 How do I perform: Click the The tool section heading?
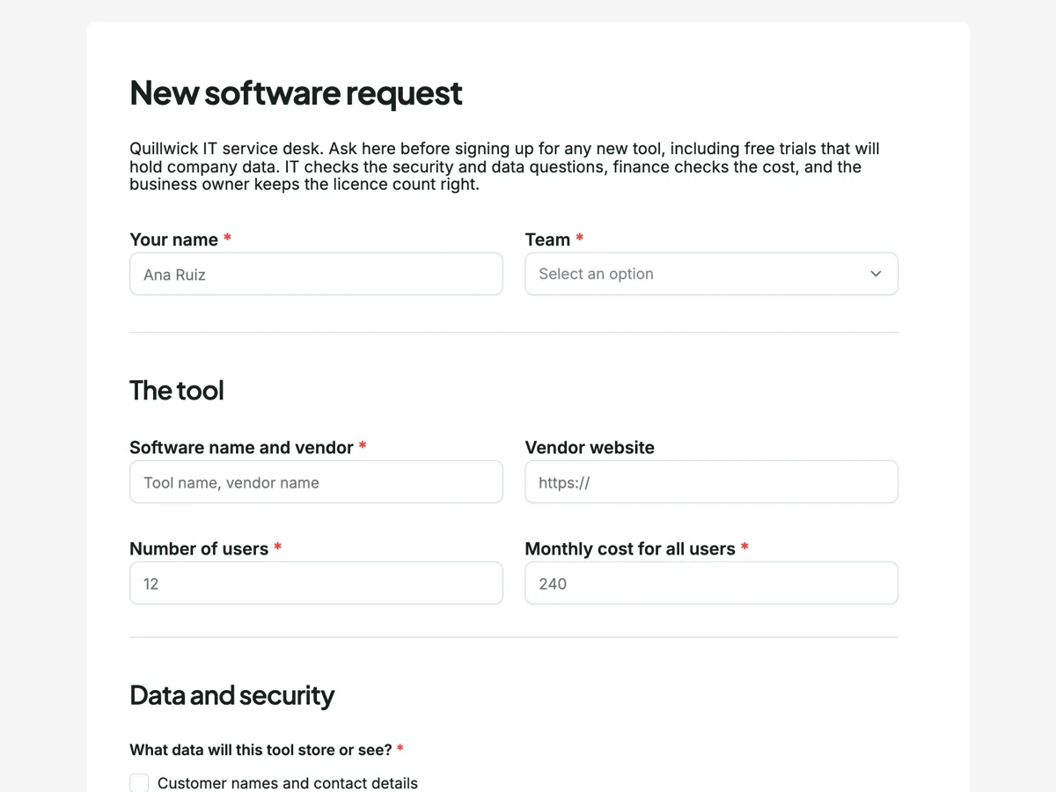click(x=177, y=390)
